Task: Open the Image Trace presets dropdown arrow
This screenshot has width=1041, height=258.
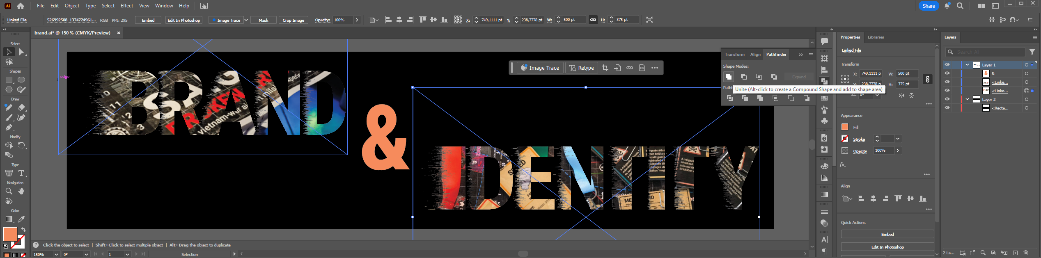Action: point(246,20)
